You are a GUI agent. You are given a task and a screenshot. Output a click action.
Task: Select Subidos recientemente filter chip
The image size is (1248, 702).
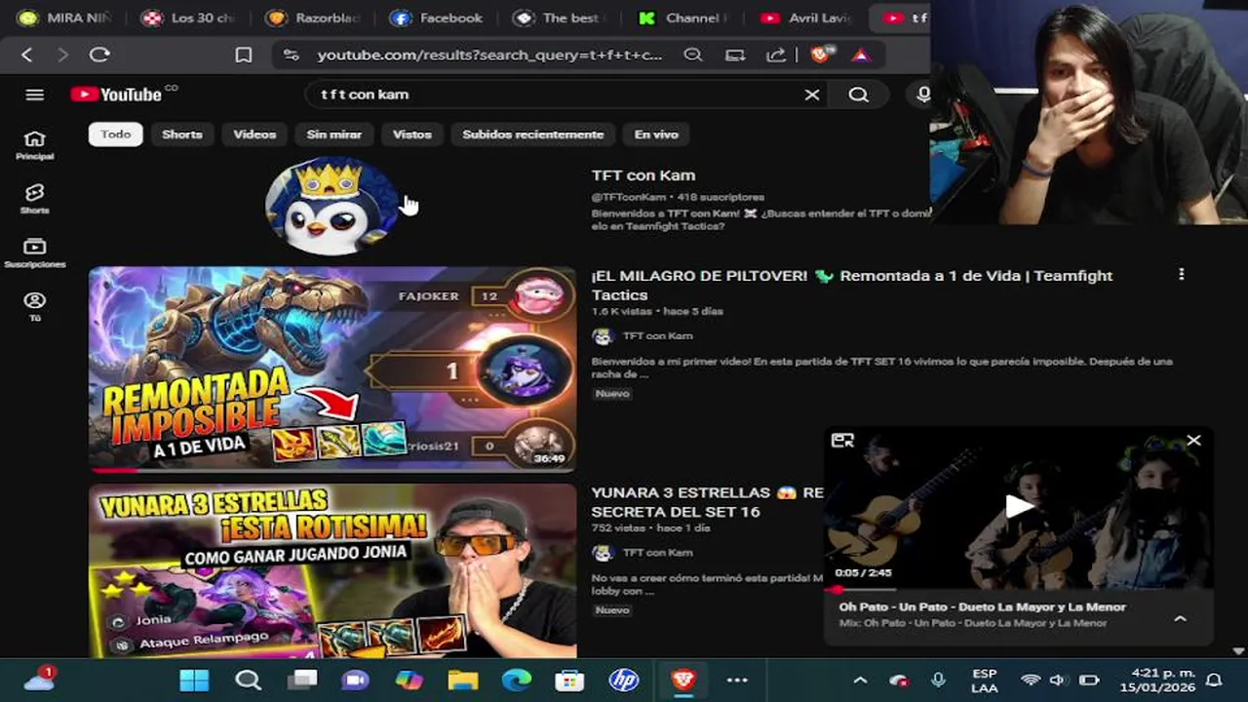click(x=533, y=135)
